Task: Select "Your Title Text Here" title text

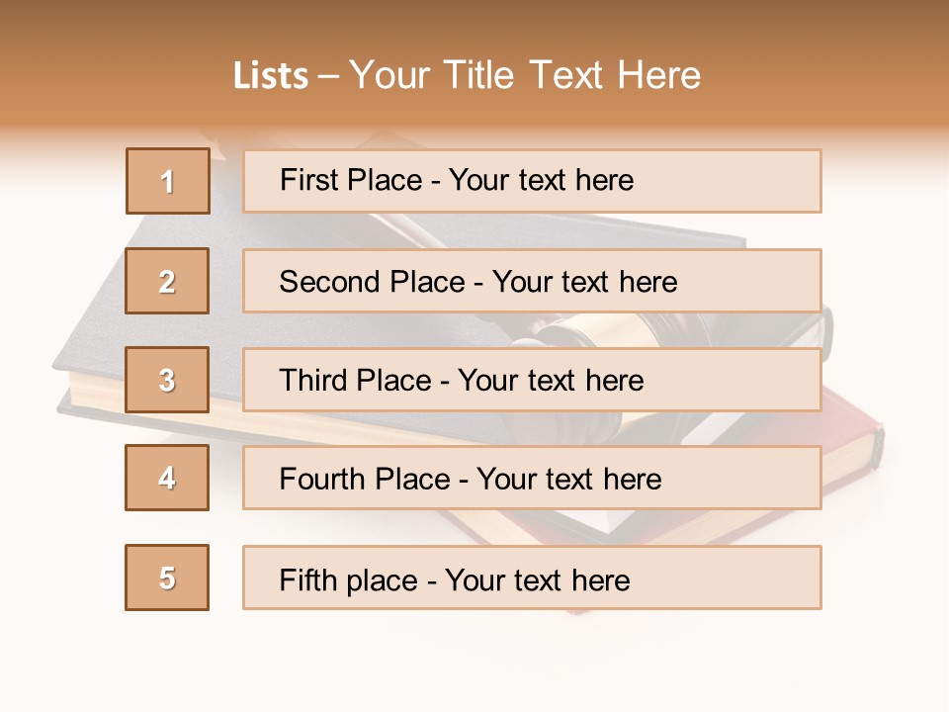Action: 525,75
